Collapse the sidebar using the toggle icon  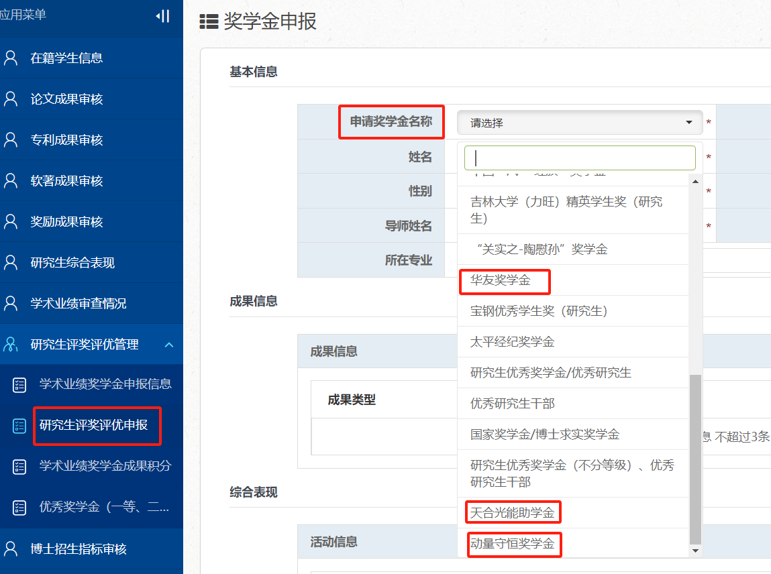pos(162,16)
